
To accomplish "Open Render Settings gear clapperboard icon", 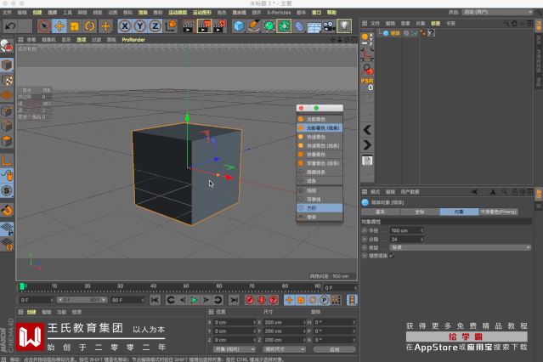I will [219, 26].
